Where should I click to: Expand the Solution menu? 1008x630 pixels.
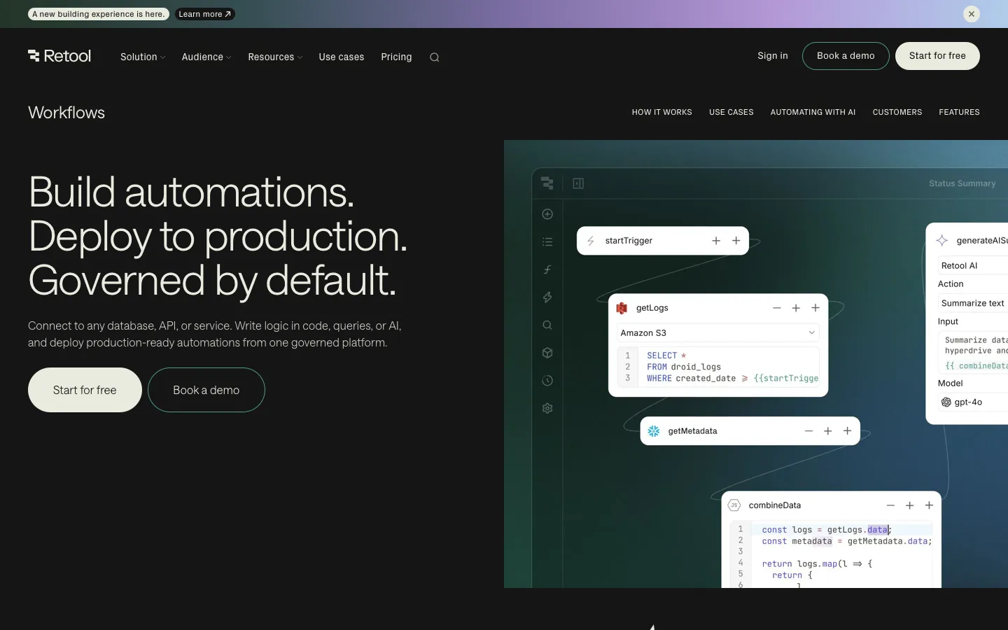click(x=143, y=57)
